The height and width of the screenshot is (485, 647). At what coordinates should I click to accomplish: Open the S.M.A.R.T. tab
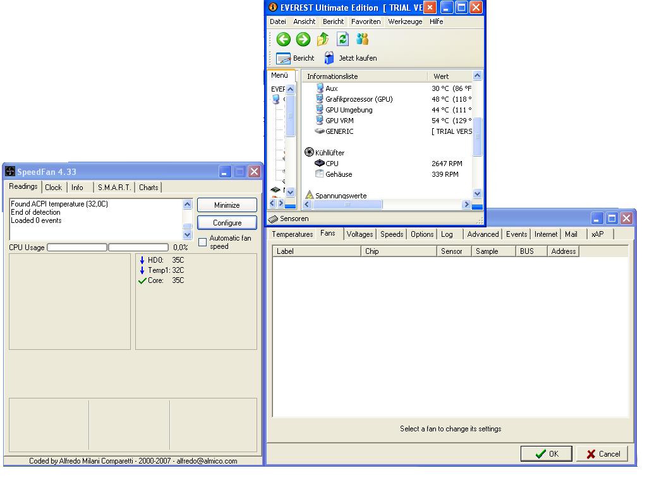coord(114,187)
